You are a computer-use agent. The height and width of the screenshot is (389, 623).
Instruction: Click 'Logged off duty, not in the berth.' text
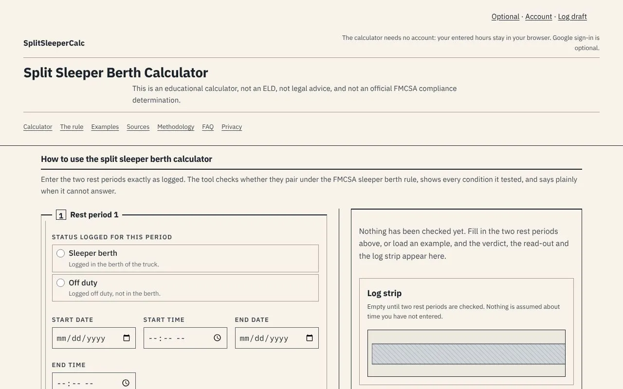pyautogui.click(x=114, y=294)
